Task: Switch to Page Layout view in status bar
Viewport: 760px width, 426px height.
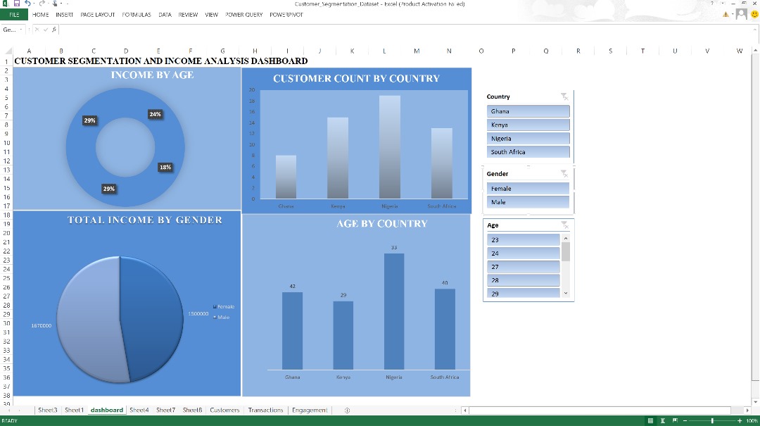Action: [x=663, y=420]
